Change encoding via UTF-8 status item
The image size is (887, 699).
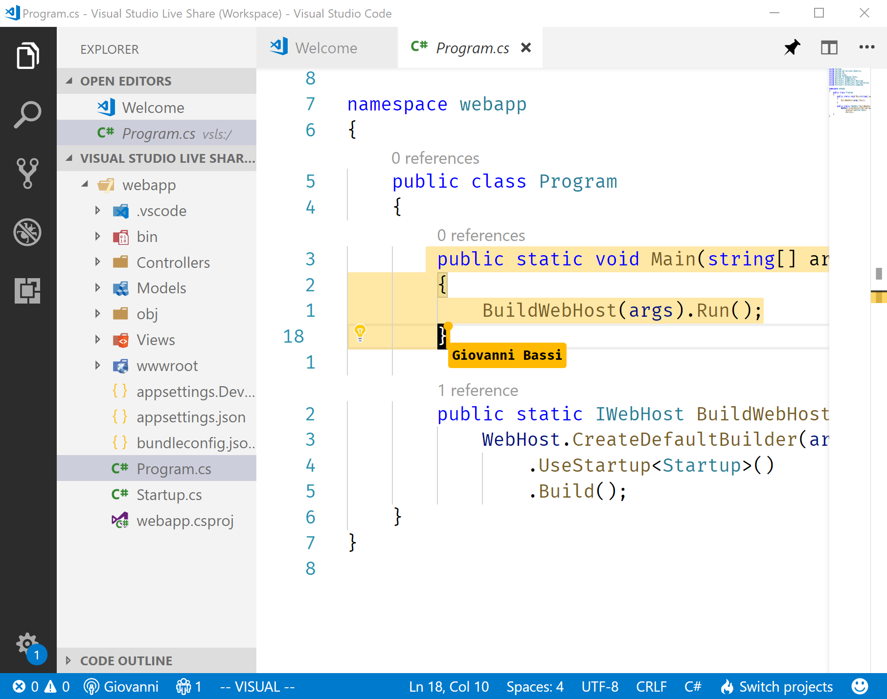pos(600,687)
